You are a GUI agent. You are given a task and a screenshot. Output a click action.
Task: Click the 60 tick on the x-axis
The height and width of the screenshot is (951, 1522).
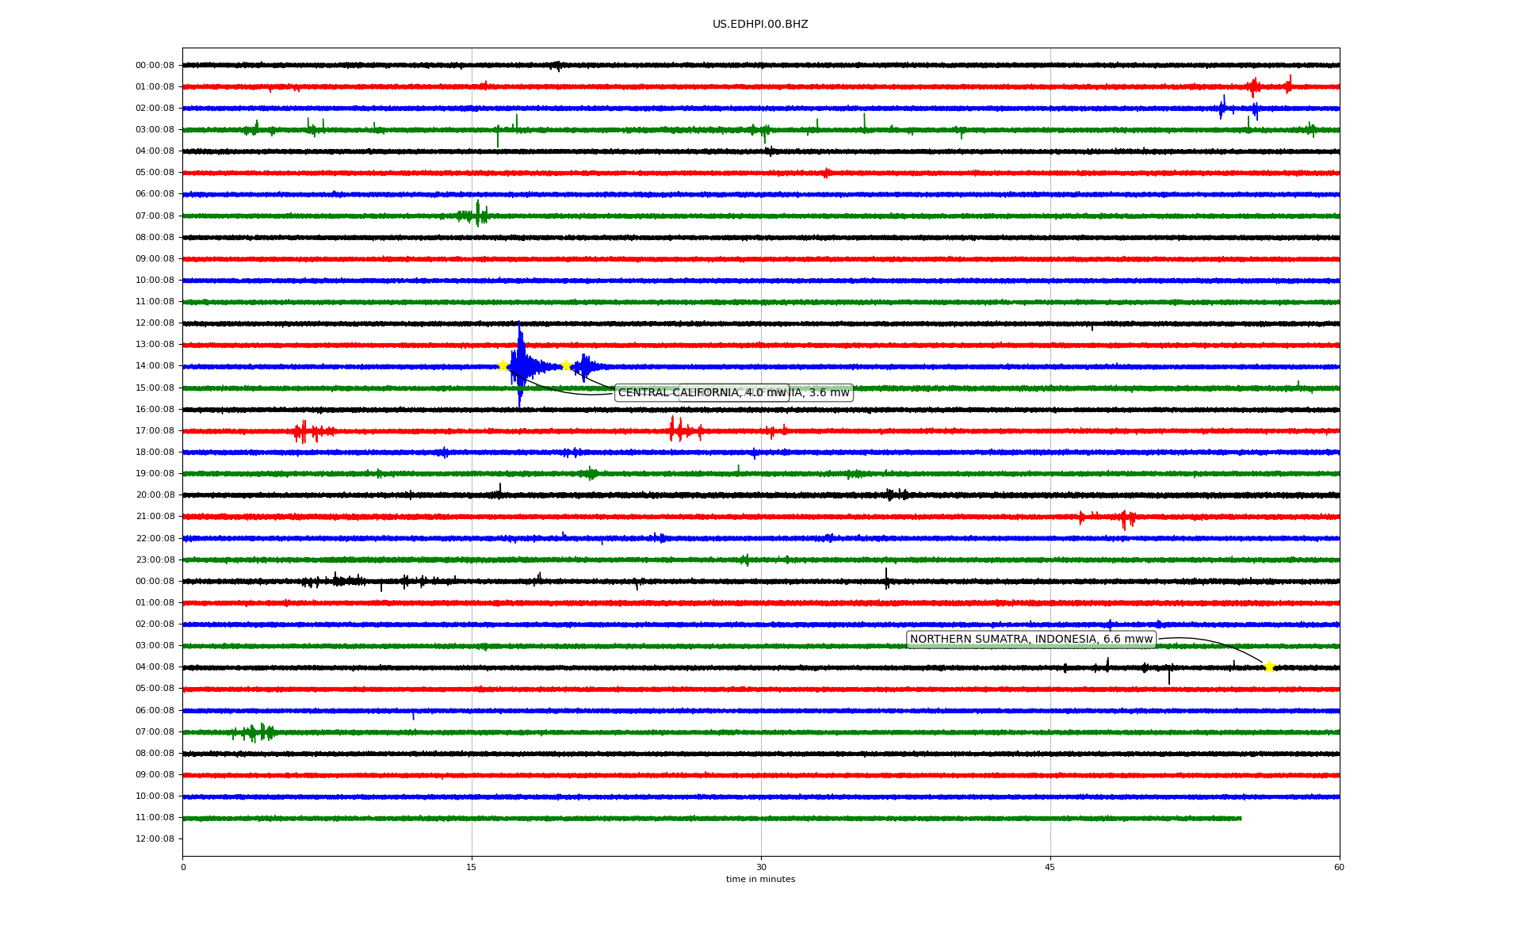click(1339, 867)
